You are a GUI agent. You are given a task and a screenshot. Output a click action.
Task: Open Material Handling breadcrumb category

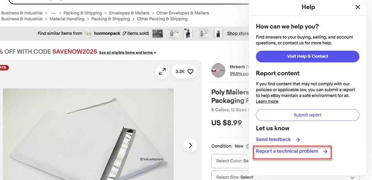67,19
